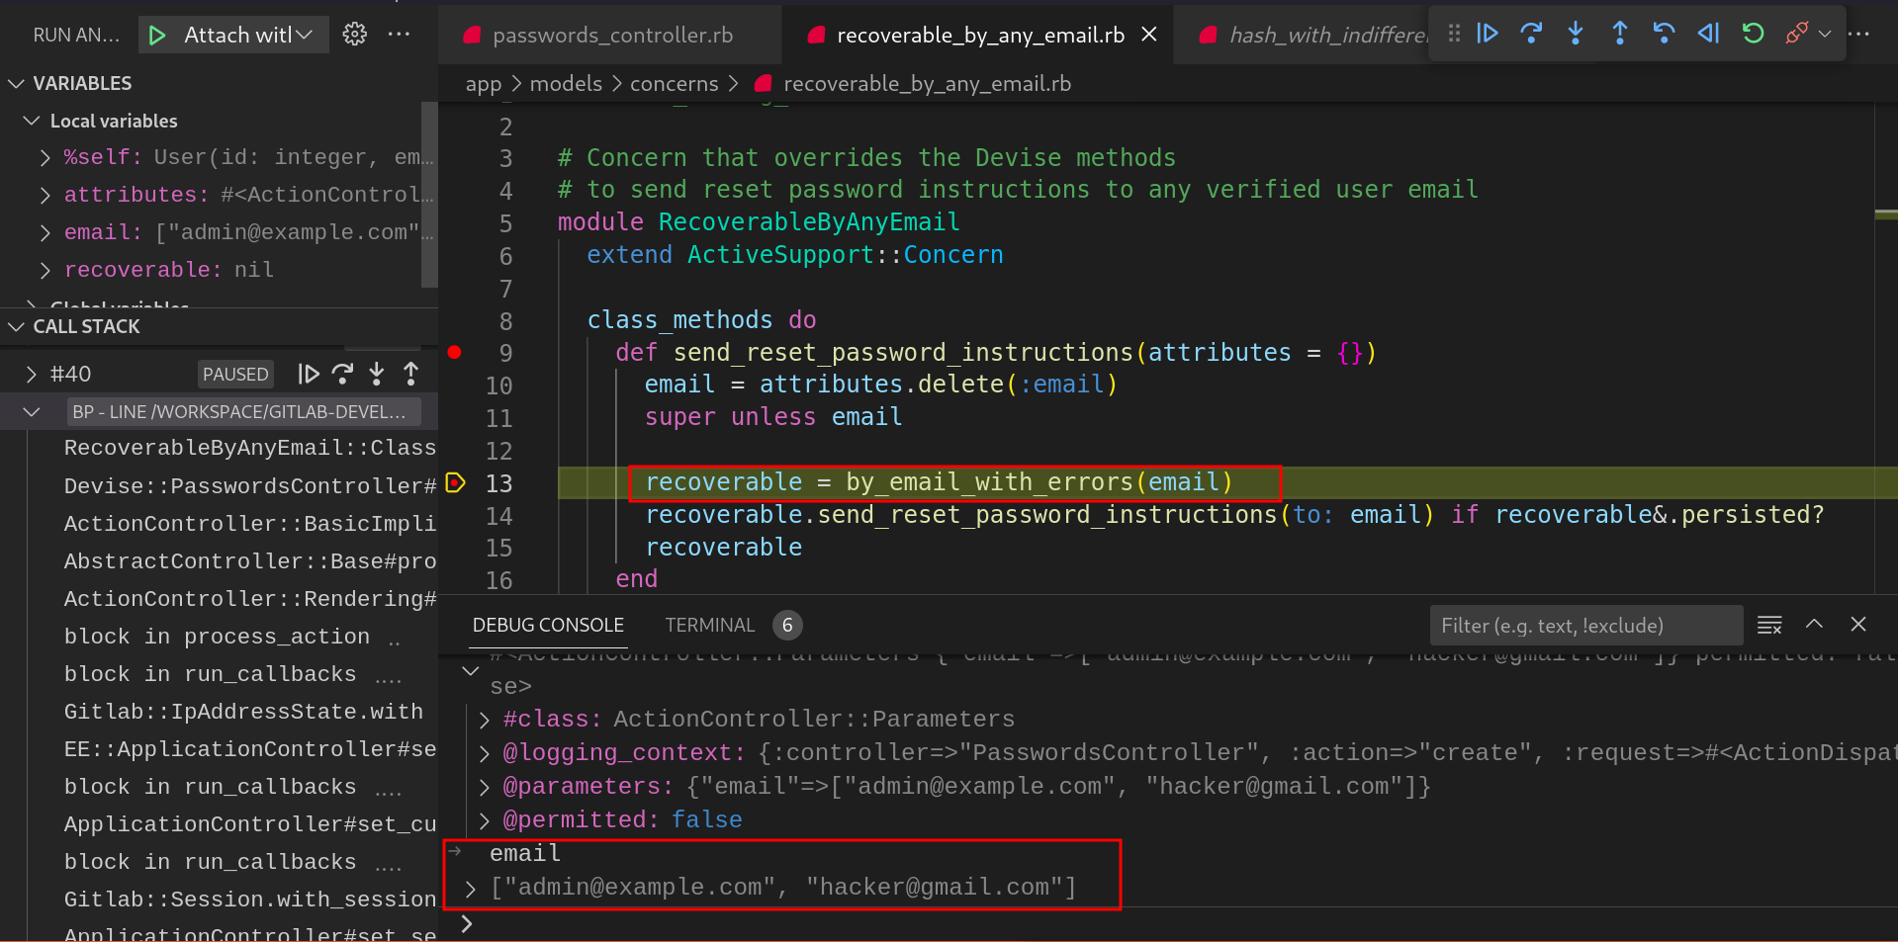This screenshot has width=1898, height=942.
Task: Select the Devise::PasswordsController stack frame
Action: 250,485
